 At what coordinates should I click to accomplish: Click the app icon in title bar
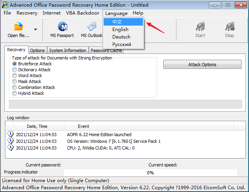[5, 5]
